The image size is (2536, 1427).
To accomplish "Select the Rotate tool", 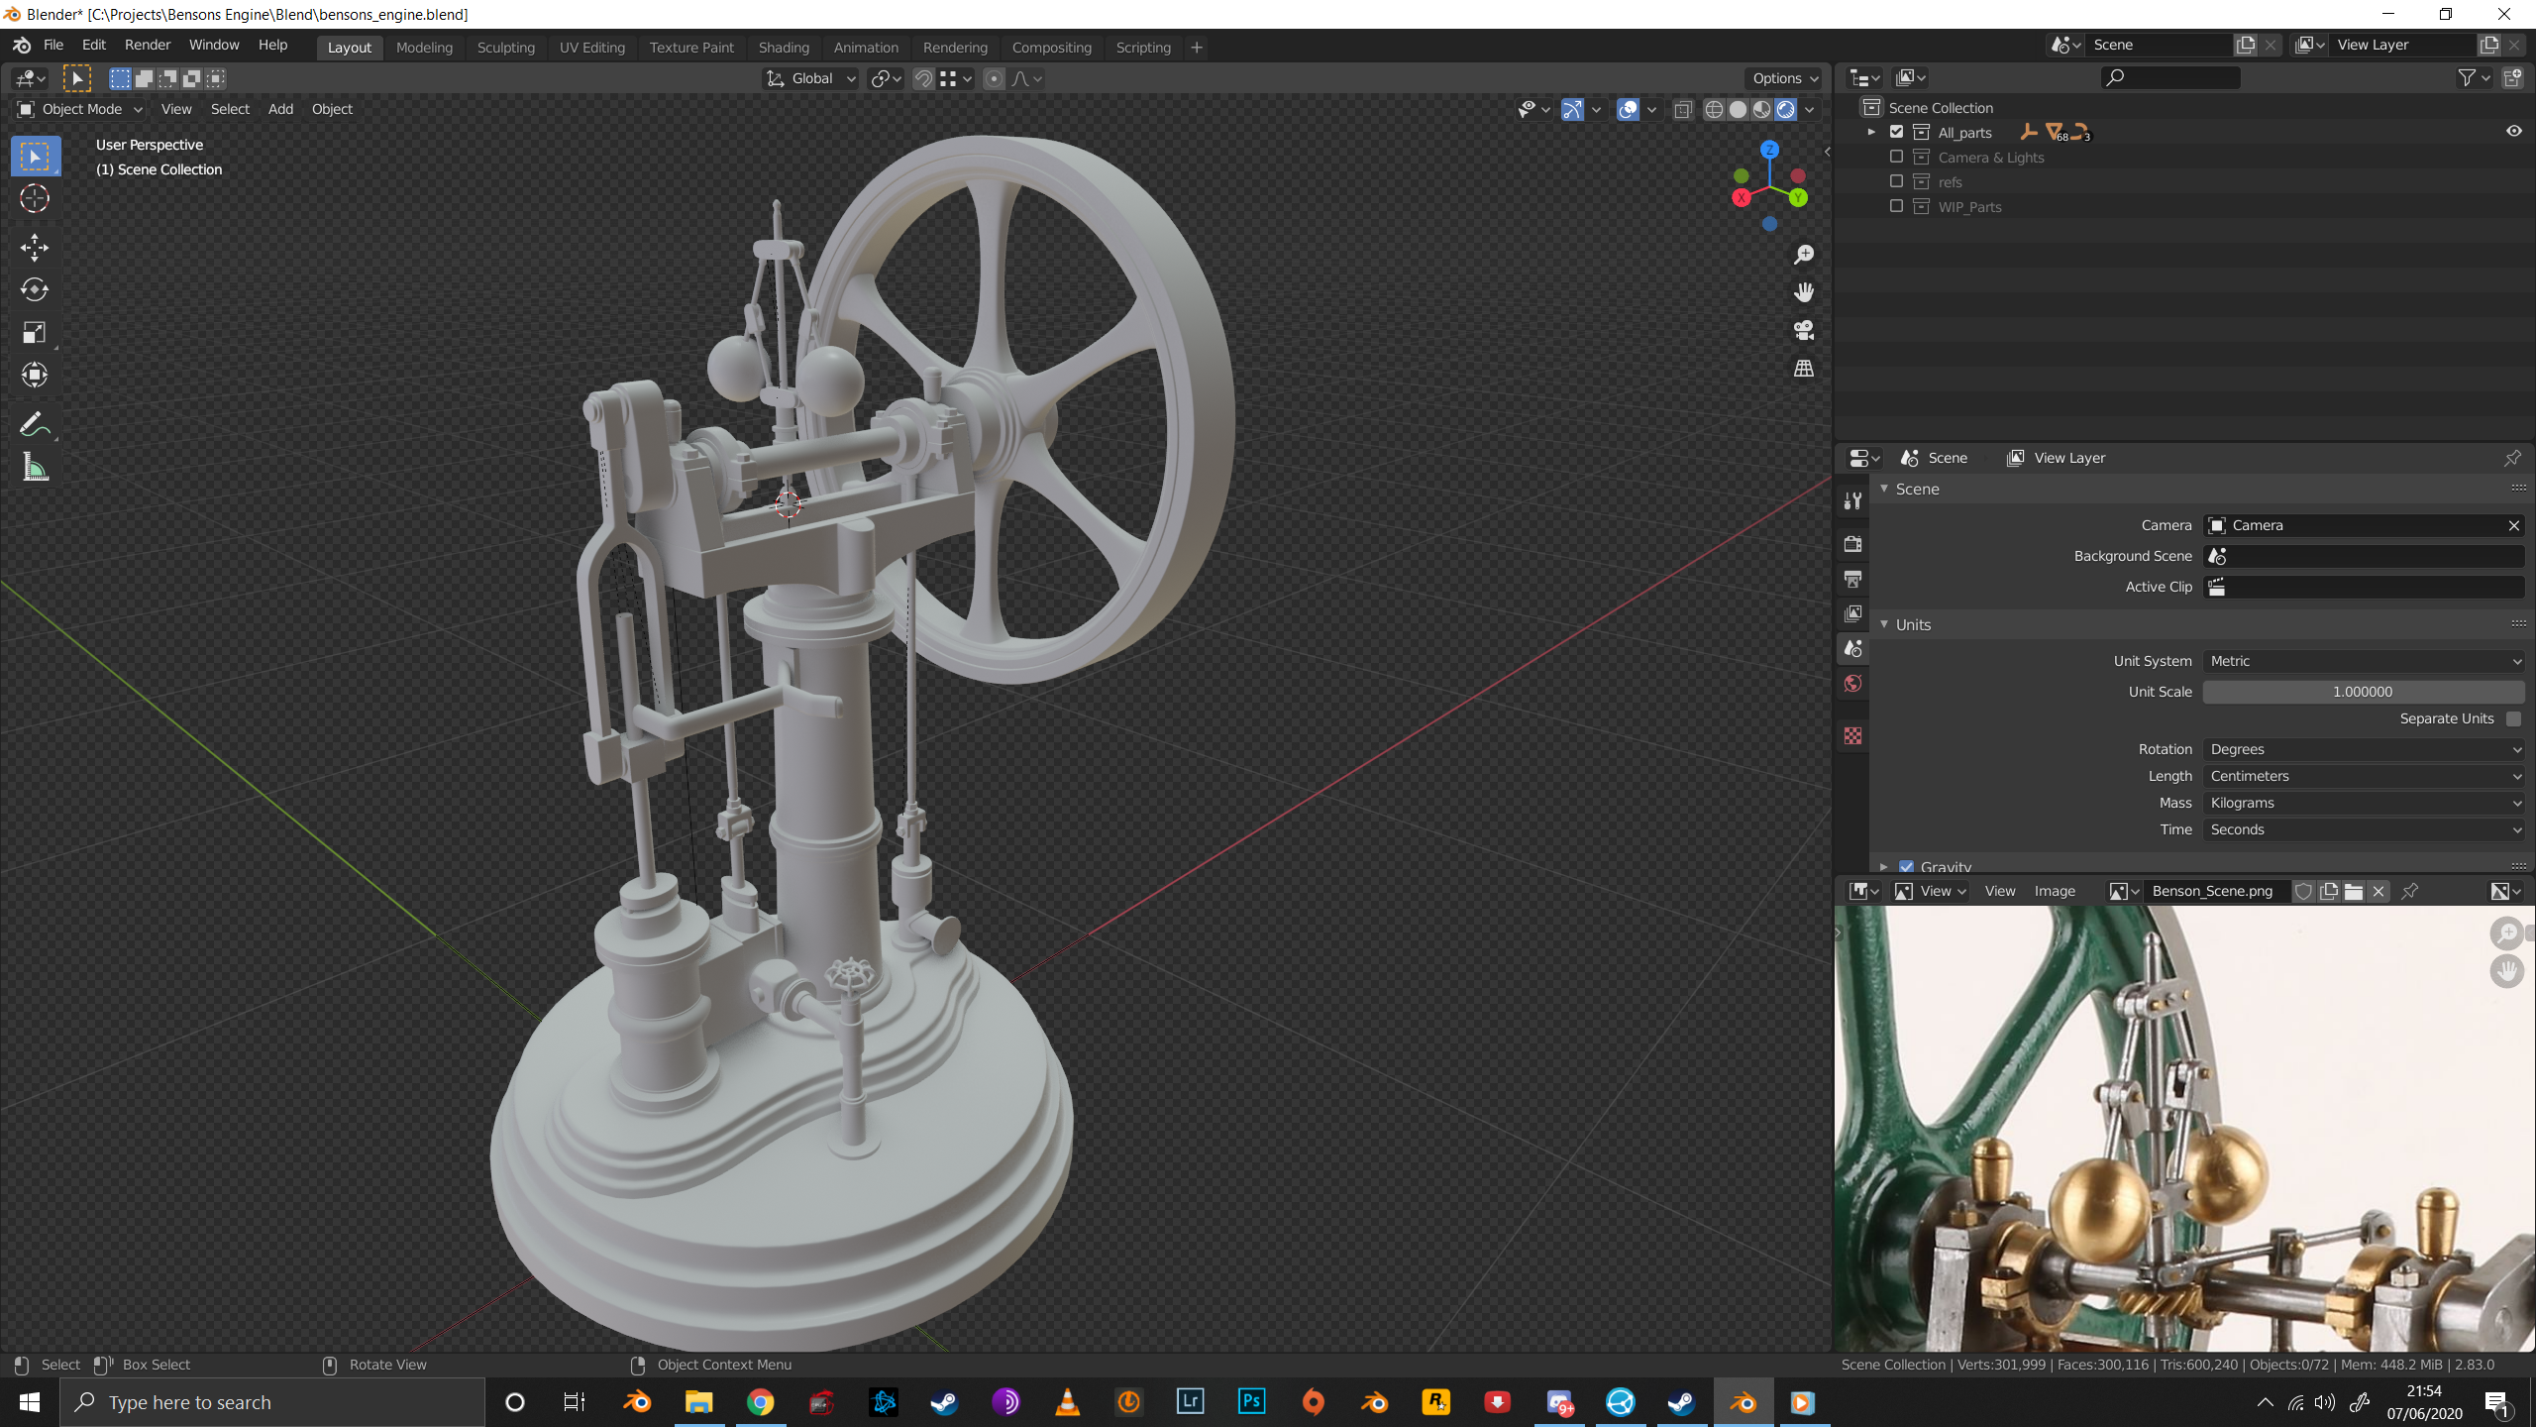I will (x=35, y=289).
